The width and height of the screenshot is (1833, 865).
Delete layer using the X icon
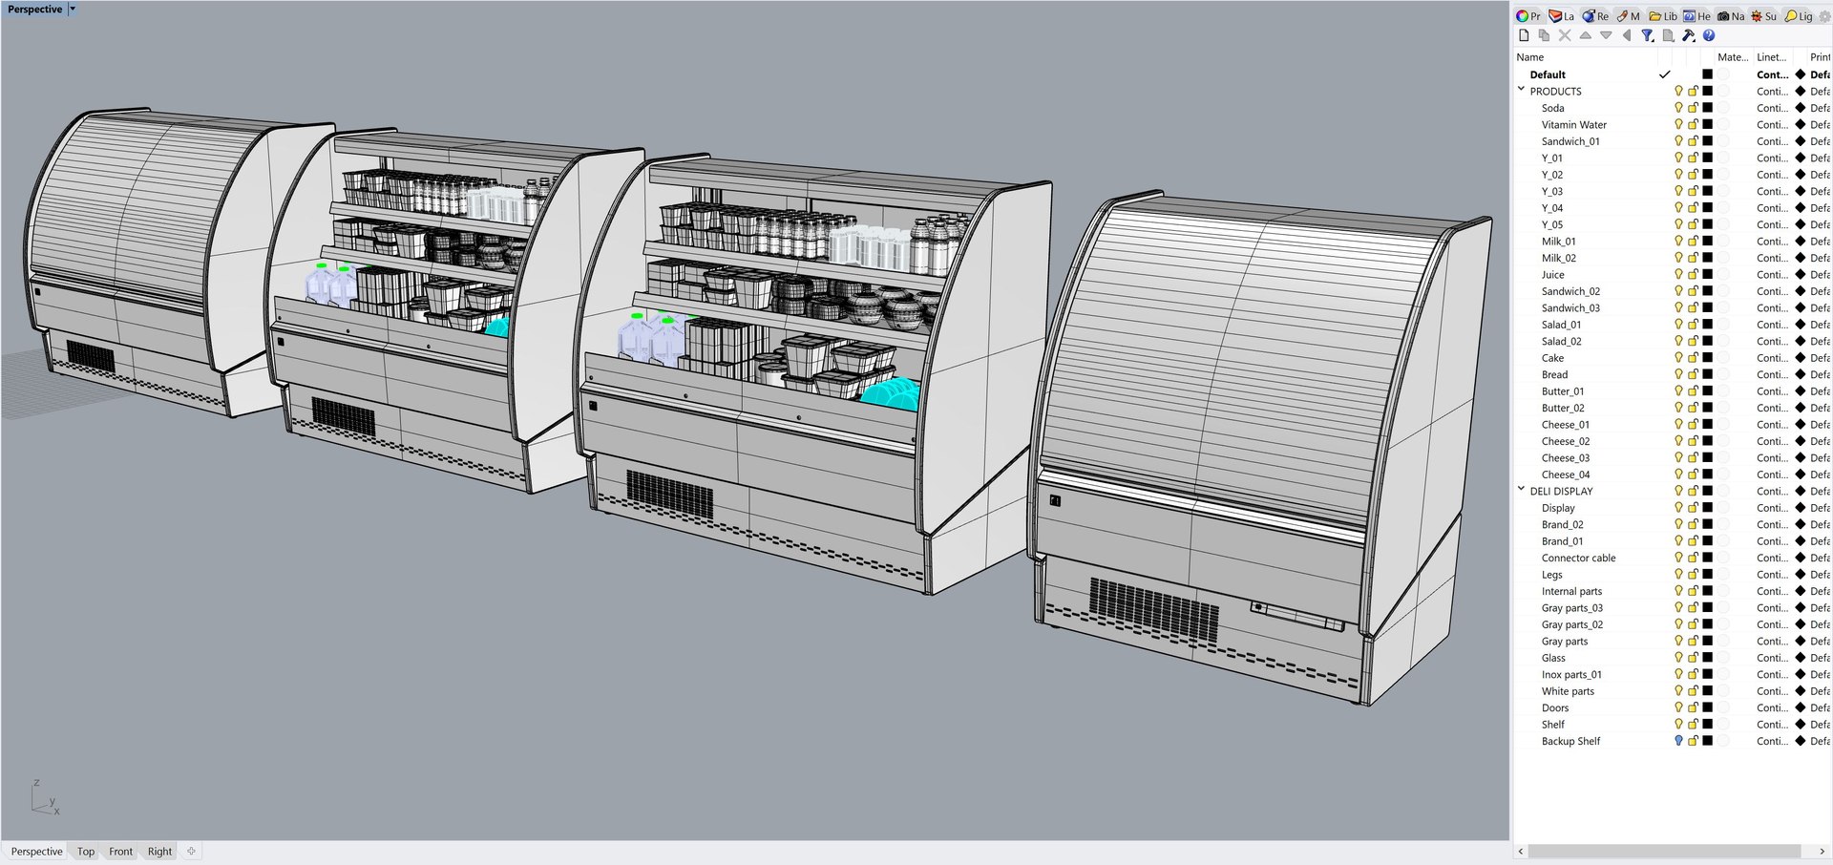(x=1565, y=35)
